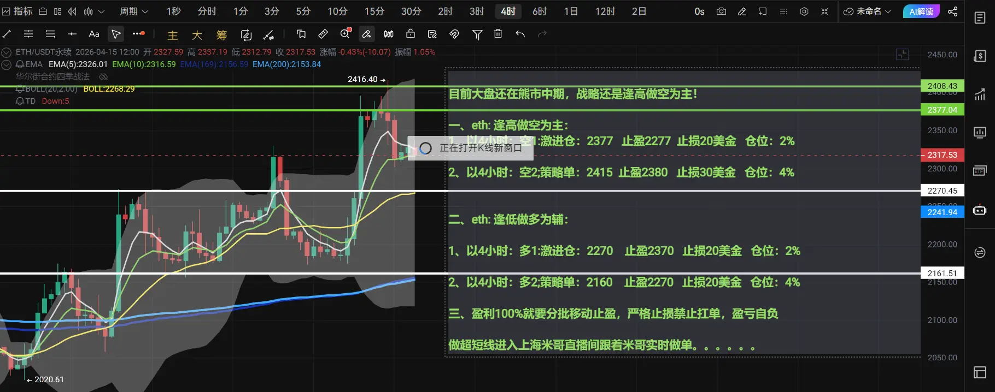Toggle visibility of 华尔街合约四季战法 indicator
The image size is (995, 392).
coord(103,77)
